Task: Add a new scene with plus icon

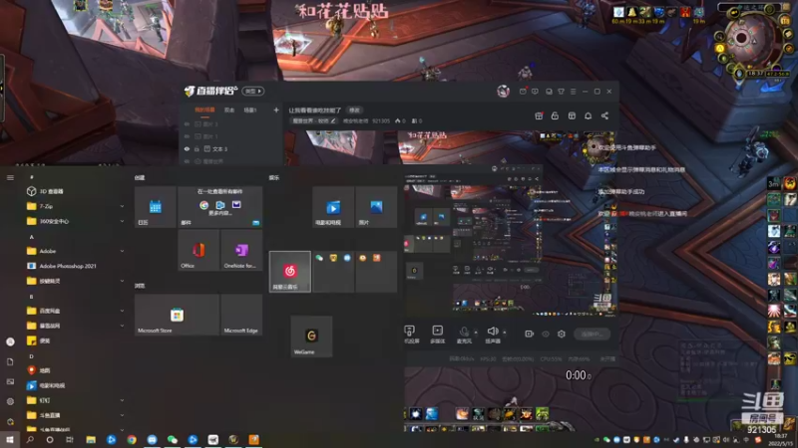Action: [x=276, y=110]
